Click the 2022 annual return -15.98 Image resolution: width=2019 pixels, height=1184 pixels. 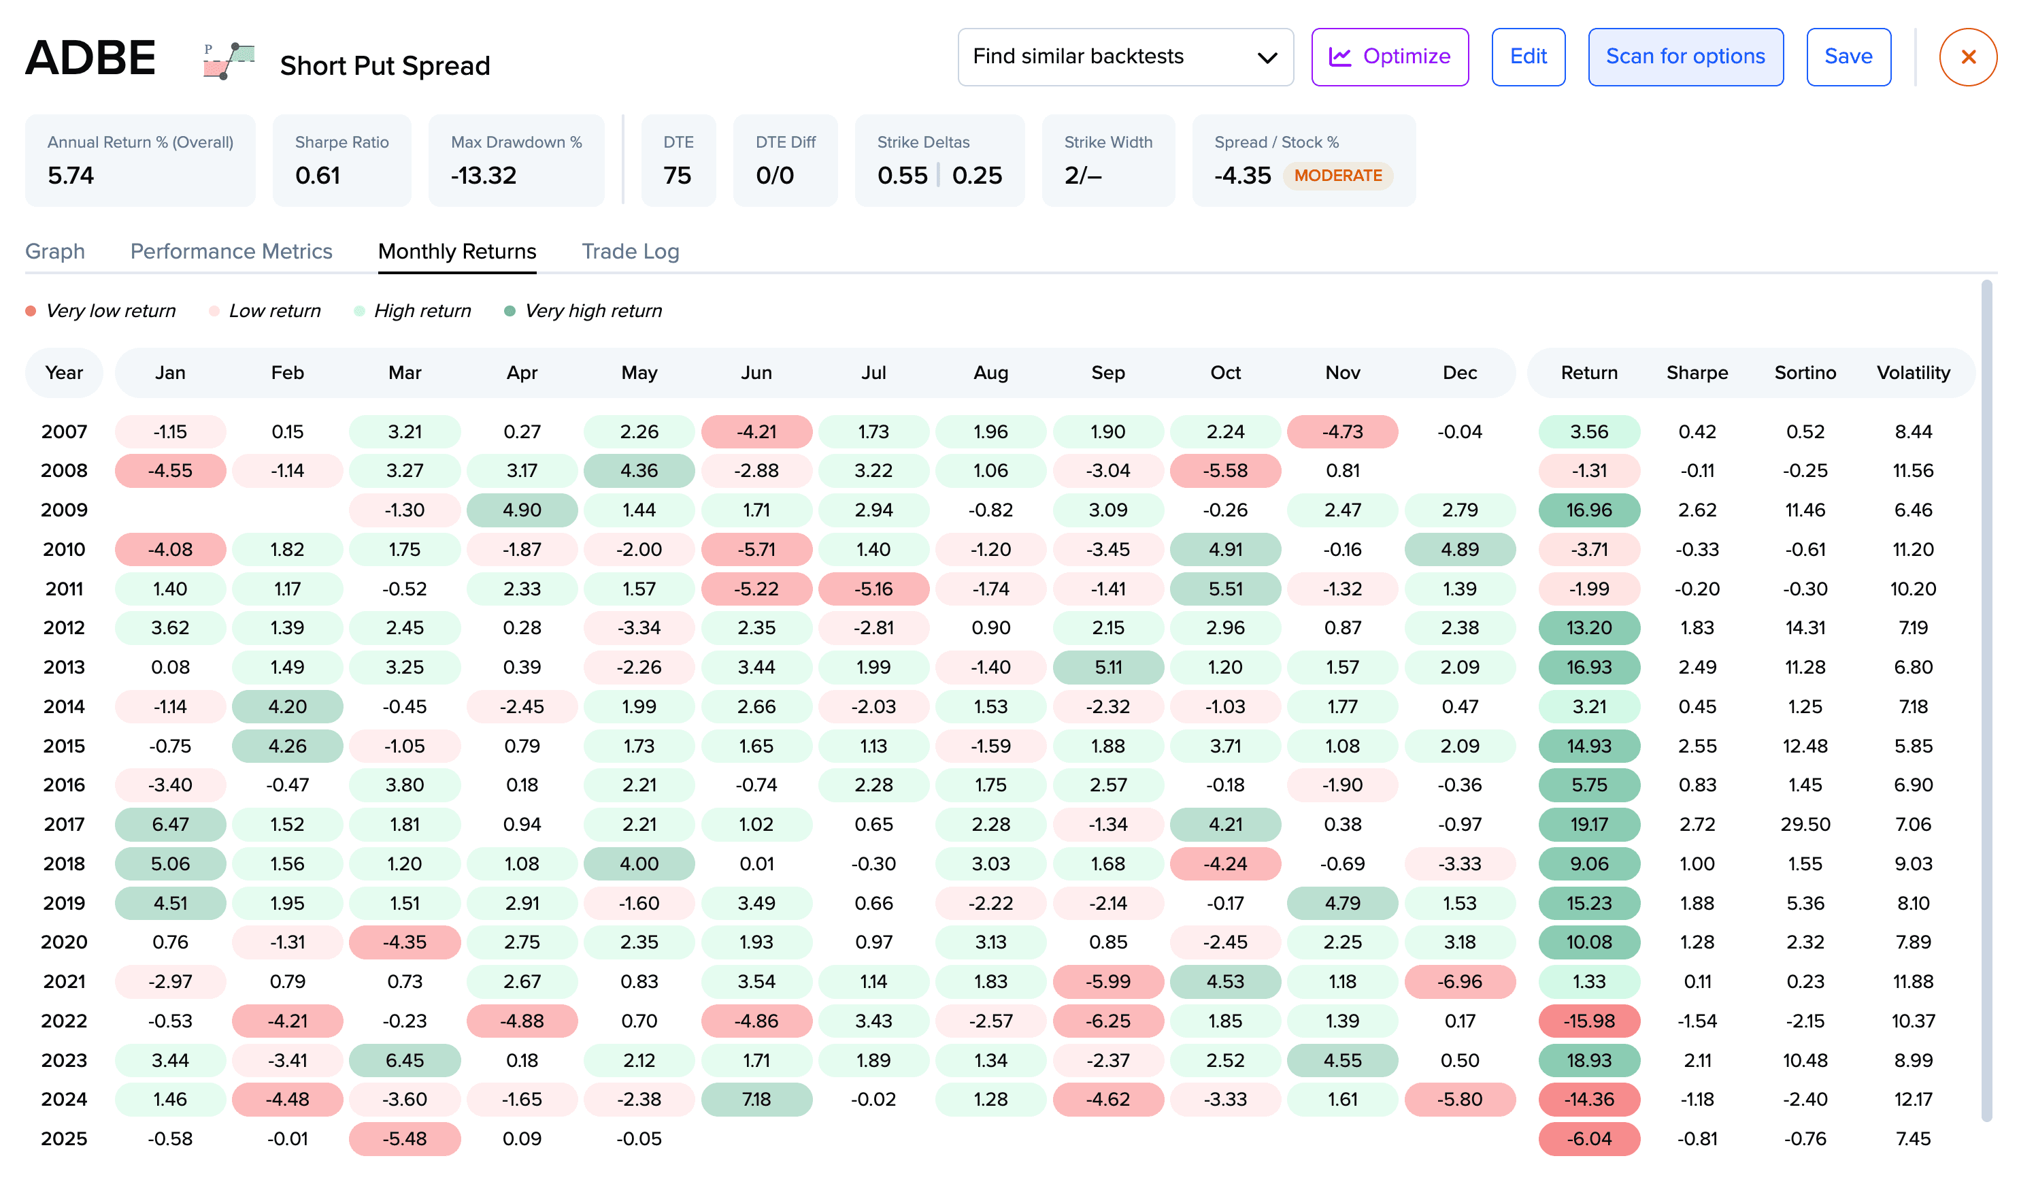point(1589,1021)
